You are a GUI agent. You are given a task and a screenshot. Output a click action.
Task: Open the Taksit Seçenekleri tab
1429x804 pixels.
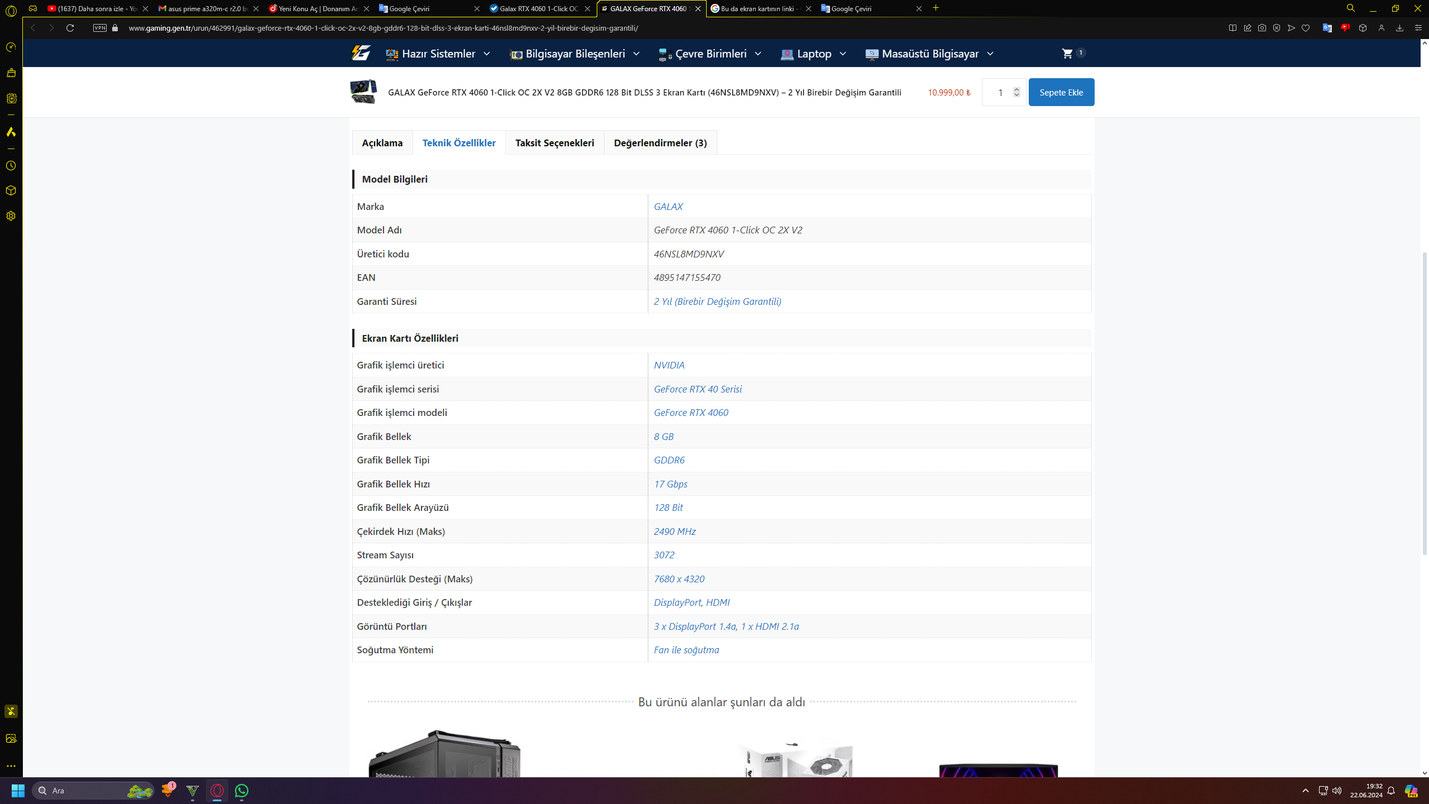click(x=554, y=143)
